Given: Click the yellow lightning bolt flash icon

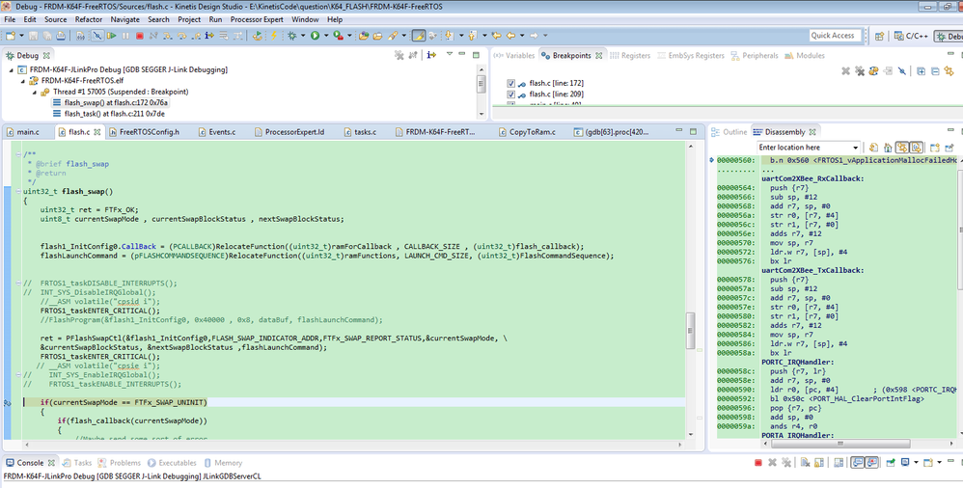Looking at the screenshot, I should pyautogui.click(x=274, y=36).
